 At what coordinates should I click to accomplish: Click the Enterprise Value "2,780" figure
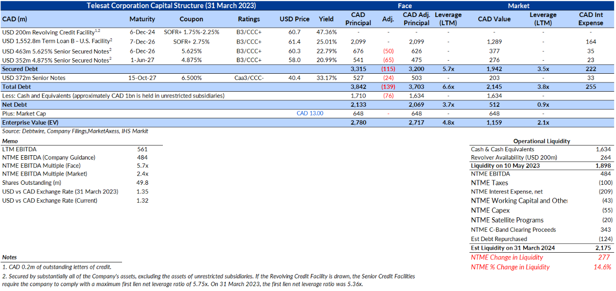pyautogui.click(x=358, y=123)
